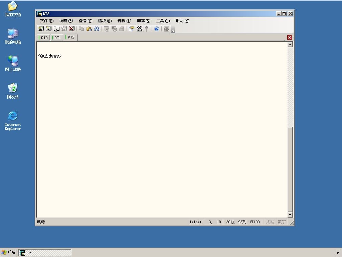Close the RT2 window
The image size is (342, 257).
290,13
